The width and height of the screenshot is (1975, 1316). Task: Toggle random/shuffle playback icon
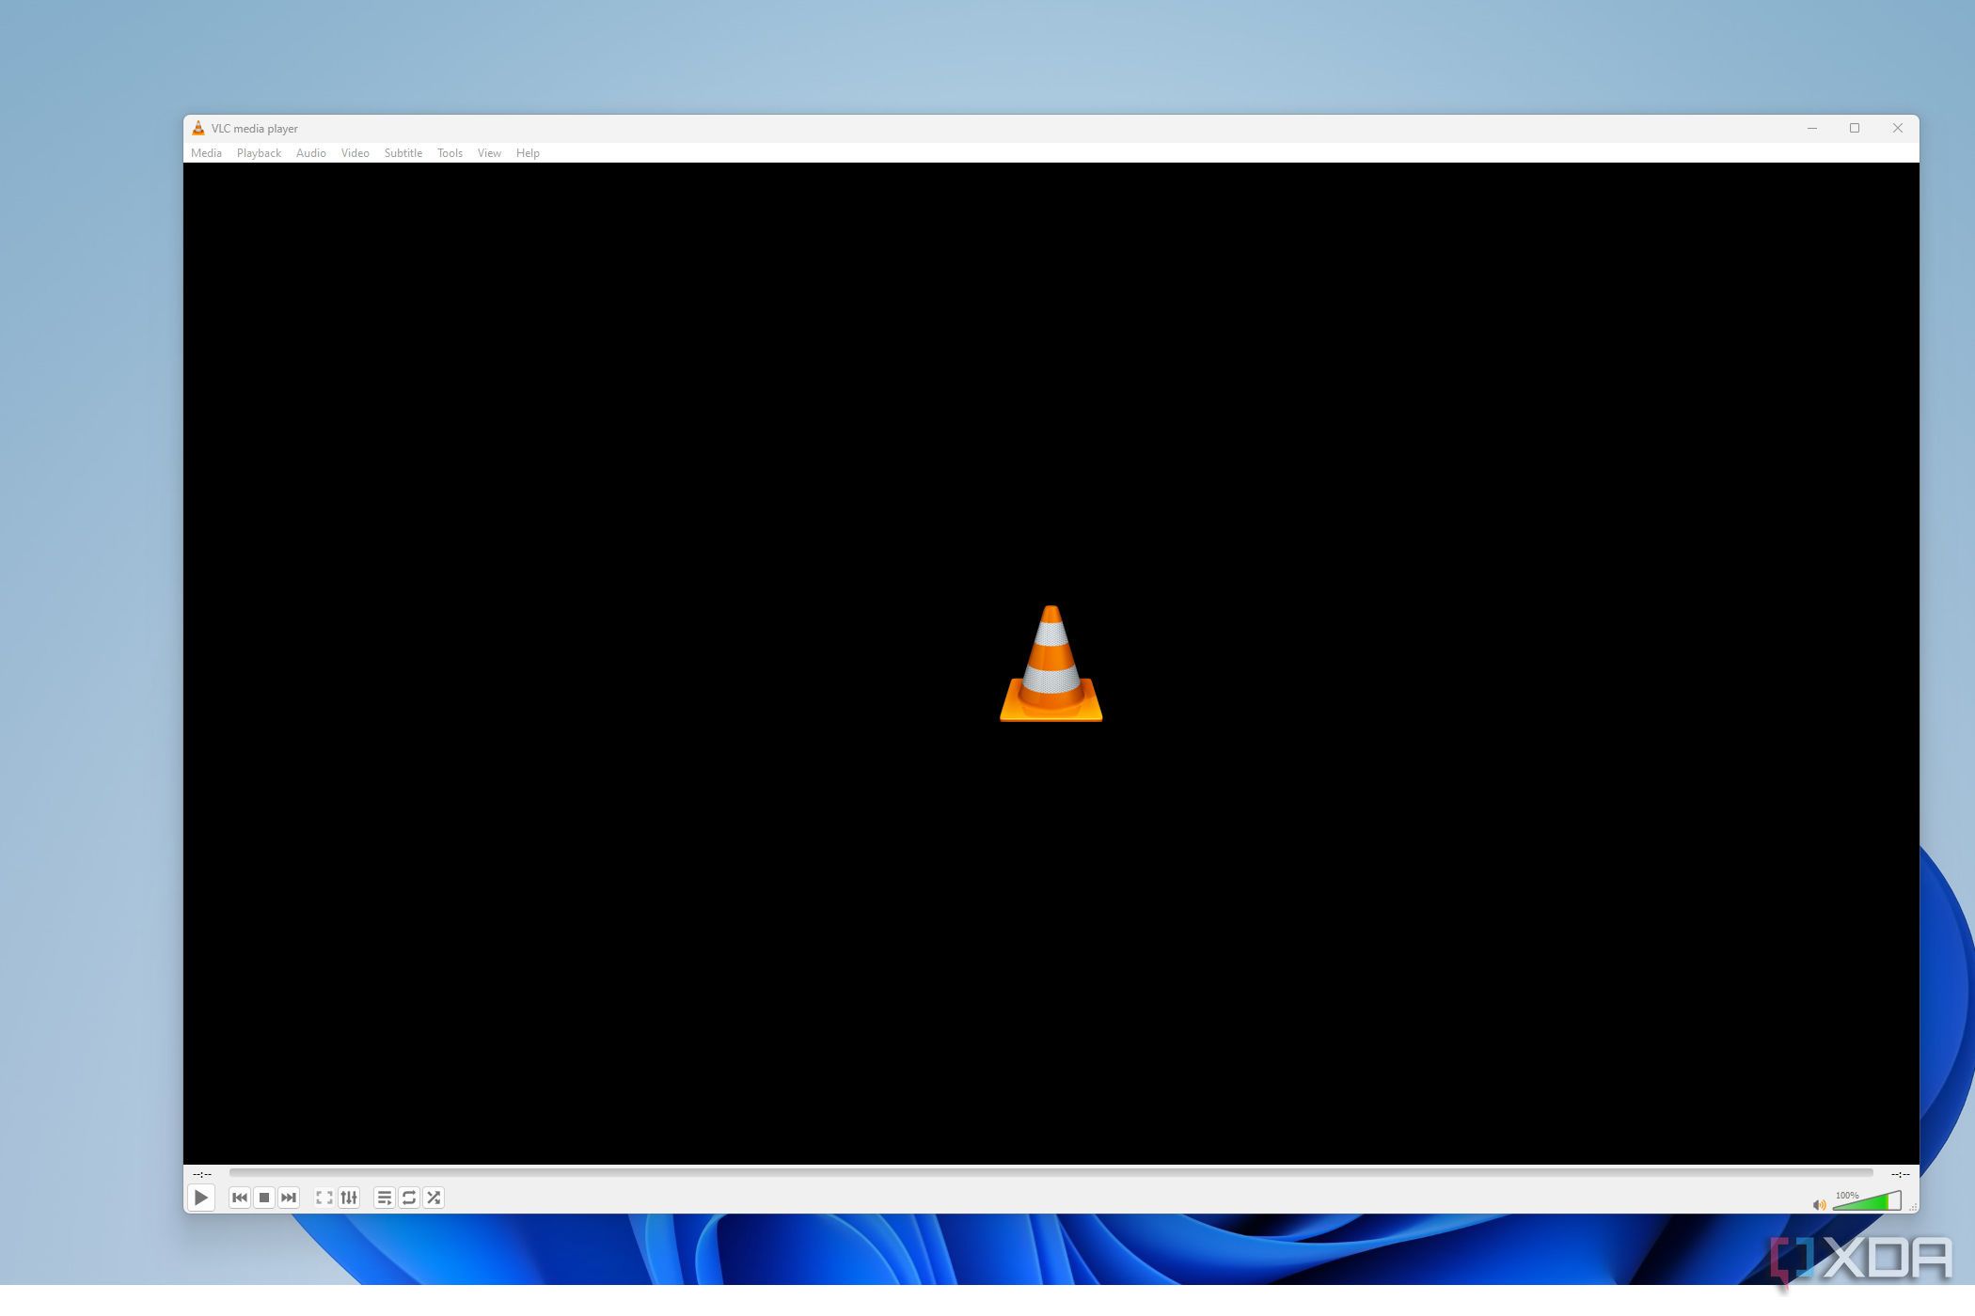[x=434, y=1197]
